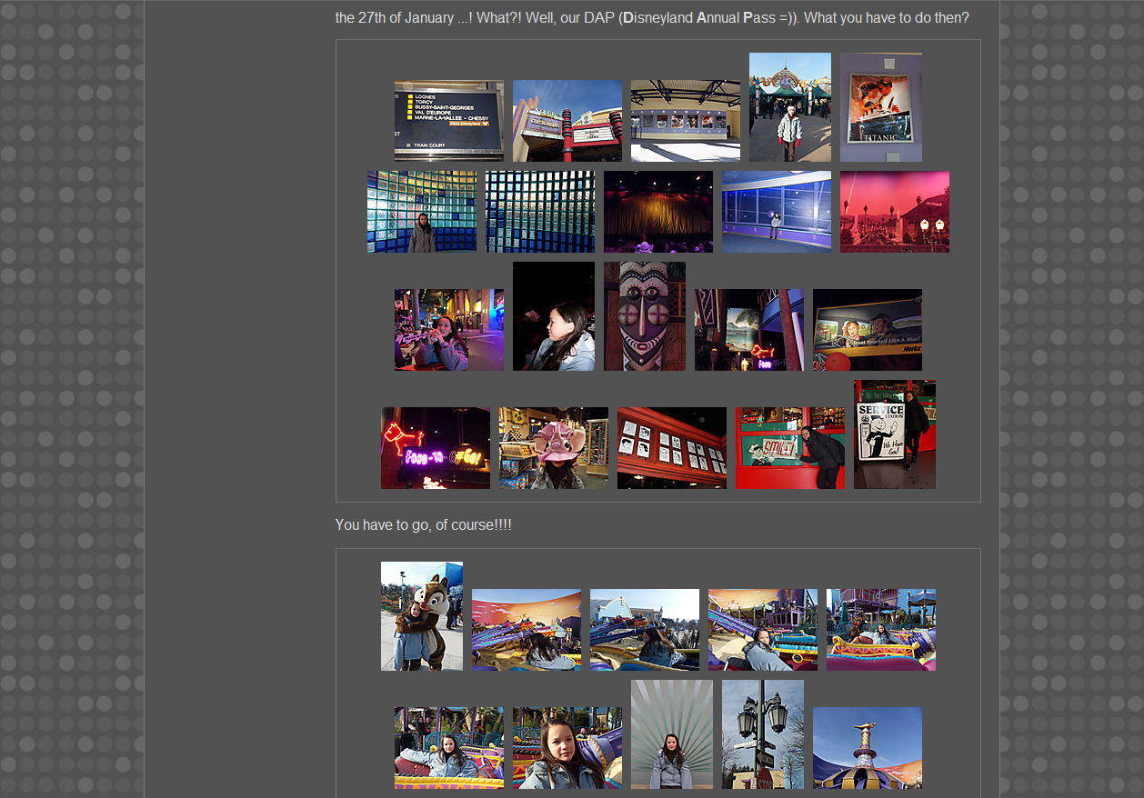Open the train station sign photo listing Lognes
This screenshot has height=798, width=1144.
(x=448, y=121)
